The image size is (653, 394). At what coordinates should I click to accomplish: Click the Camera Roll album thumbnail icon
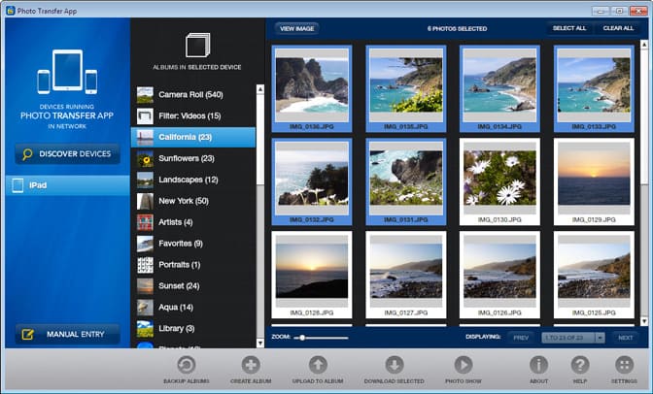click(145, 95)
